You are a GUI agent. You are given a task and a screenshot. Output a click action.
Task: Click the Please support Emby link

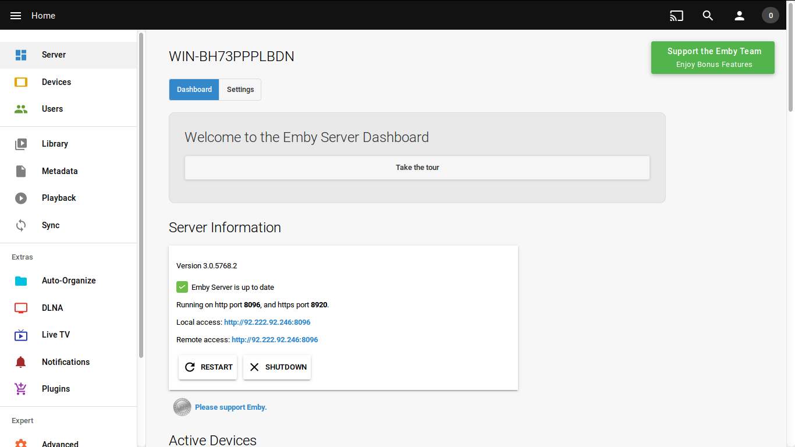coord(230,407)
